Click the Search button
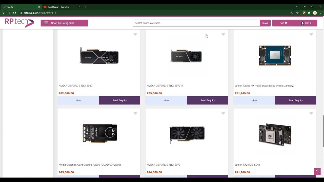This screenshot has height=182, width=324. coord(265,23)
